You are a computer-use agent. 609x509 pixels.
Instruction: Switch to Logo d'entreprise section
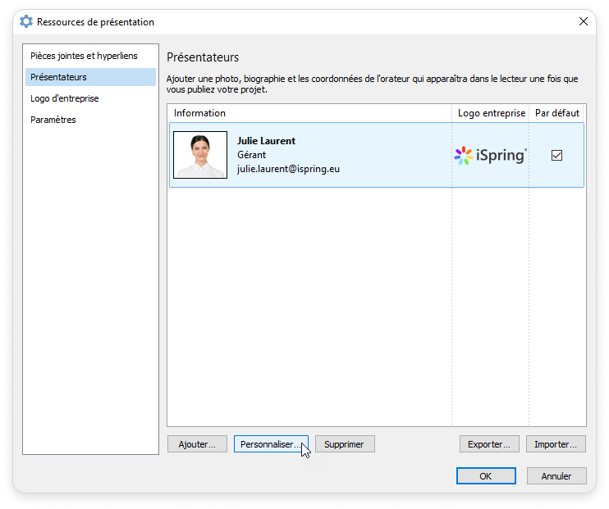(65, 98)
